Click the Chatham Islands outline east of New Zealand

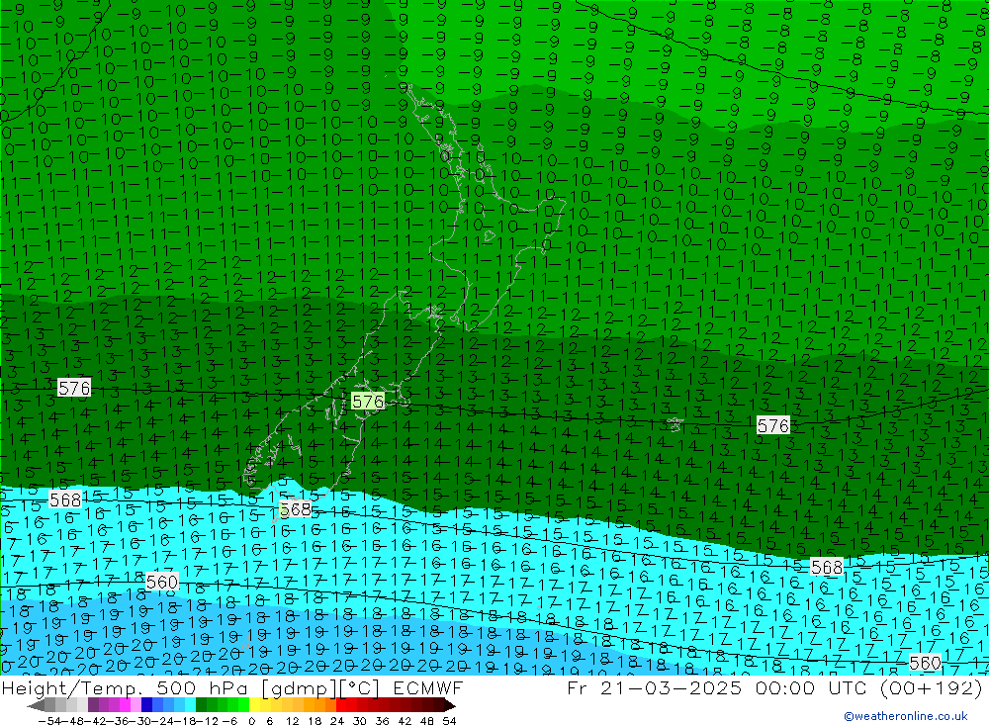[674, 423]
